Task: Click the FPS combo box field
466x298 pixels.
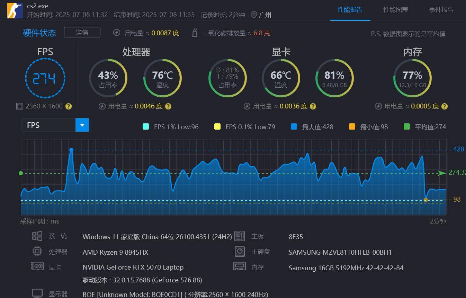Action: click(x=55, y=125)
